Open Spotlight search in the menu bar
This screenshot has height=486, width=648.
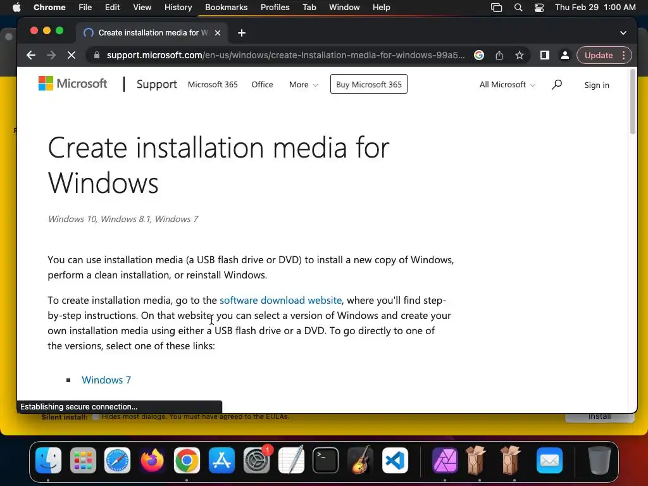click(x=518, y=8)
